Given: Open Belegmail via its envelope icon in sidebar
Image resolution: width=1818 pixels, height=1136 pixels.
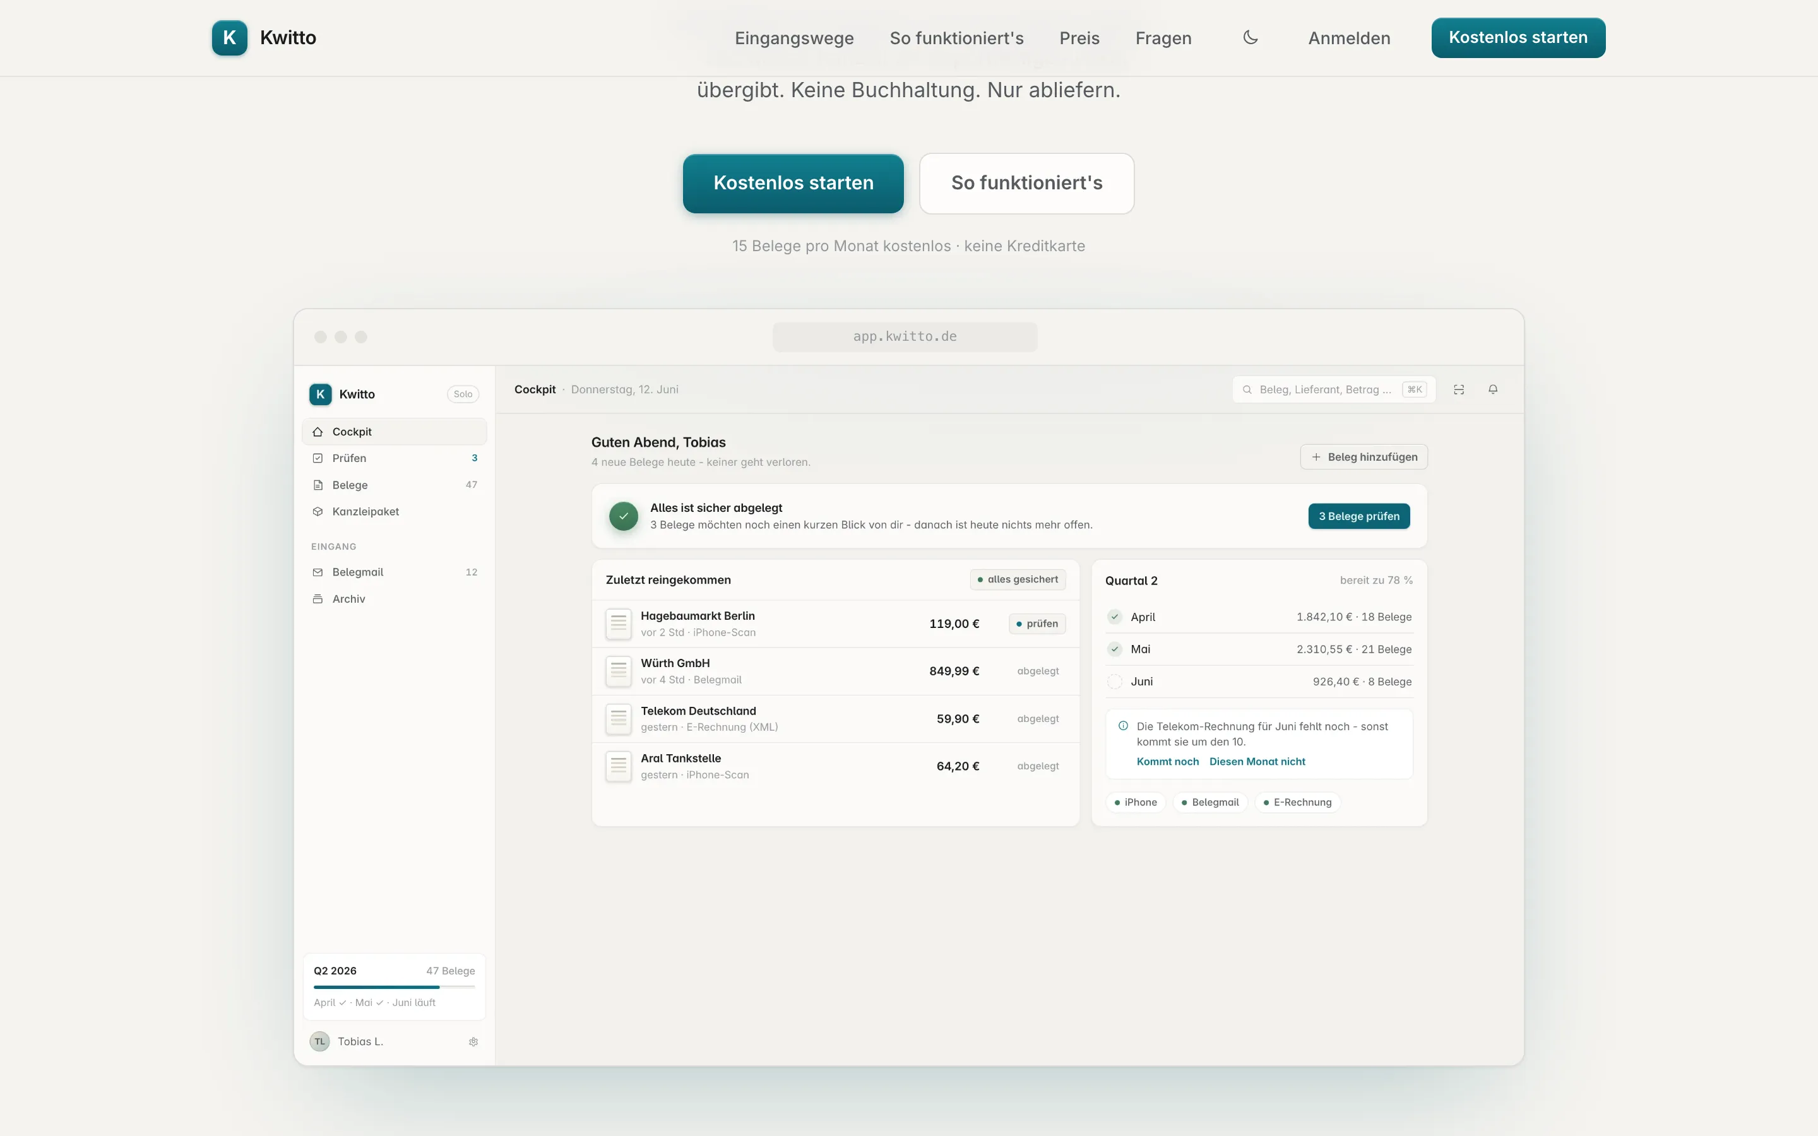Looking at the screenshot, I should (x=318, y=572).
